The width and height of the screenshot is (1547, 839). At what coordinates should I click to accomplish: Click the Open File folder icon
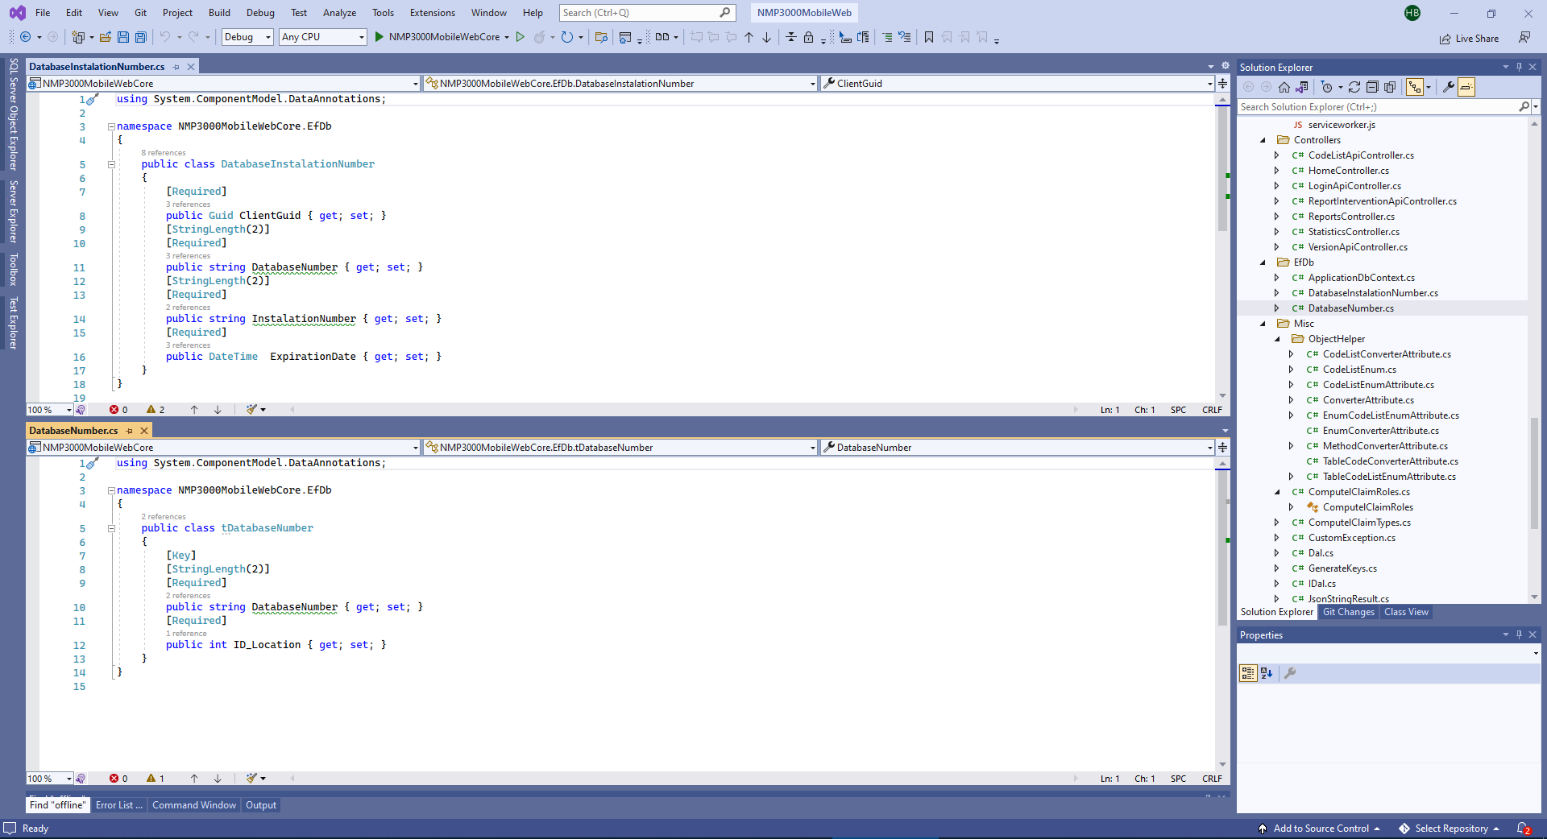click(106, 37)
